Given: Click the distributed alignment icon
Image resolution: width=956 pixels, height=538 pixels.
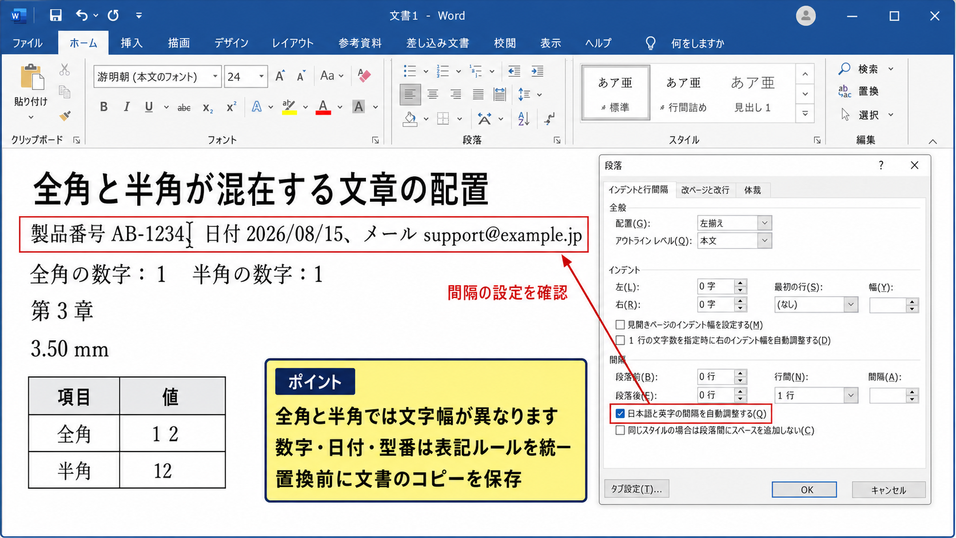Looking at the screenshot, I should [x=500, y=94].
